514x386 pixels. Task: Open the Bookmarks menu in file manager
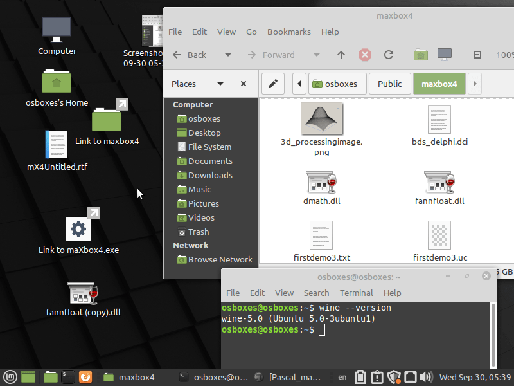(288, 32)
